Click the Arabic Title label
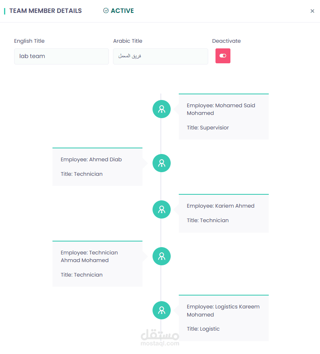This screenshot has width=320, height=354. pos(128,41)
